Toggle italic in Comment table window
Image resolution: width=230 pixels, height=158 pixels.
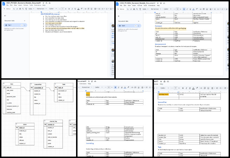[x=187, y=9]
